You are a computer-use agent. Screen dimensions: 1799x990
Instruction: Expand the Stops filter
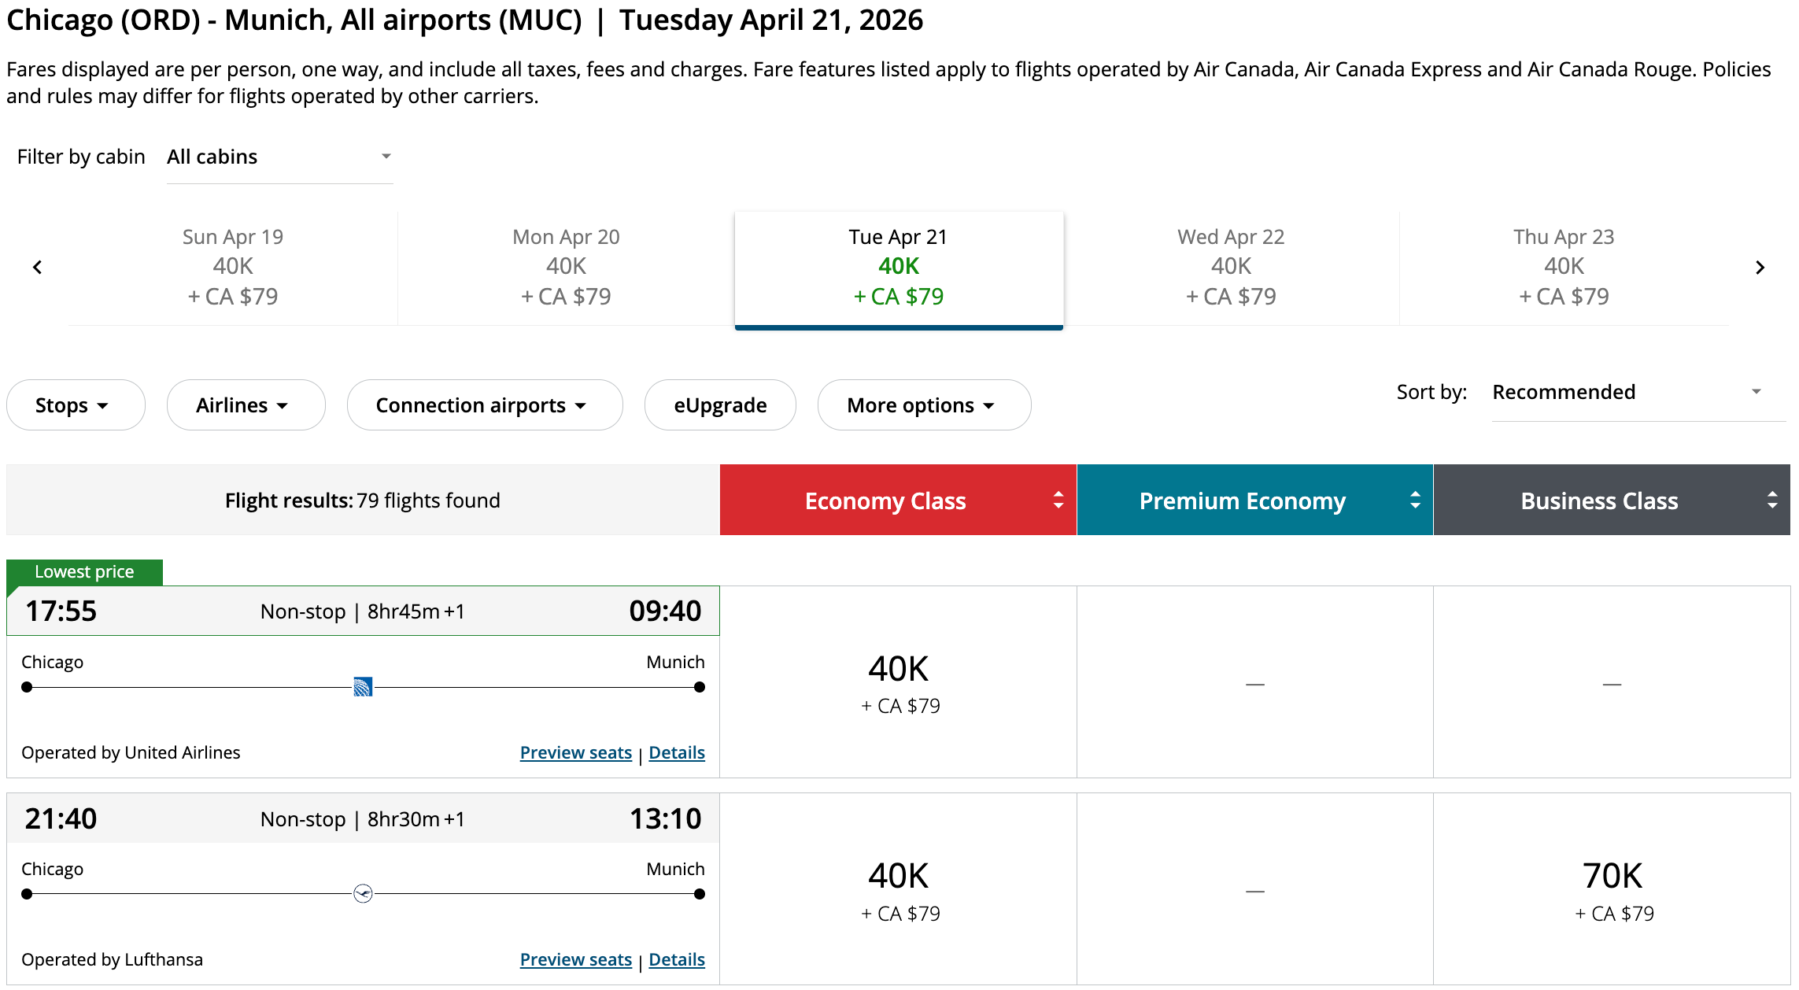click(76, 405)
